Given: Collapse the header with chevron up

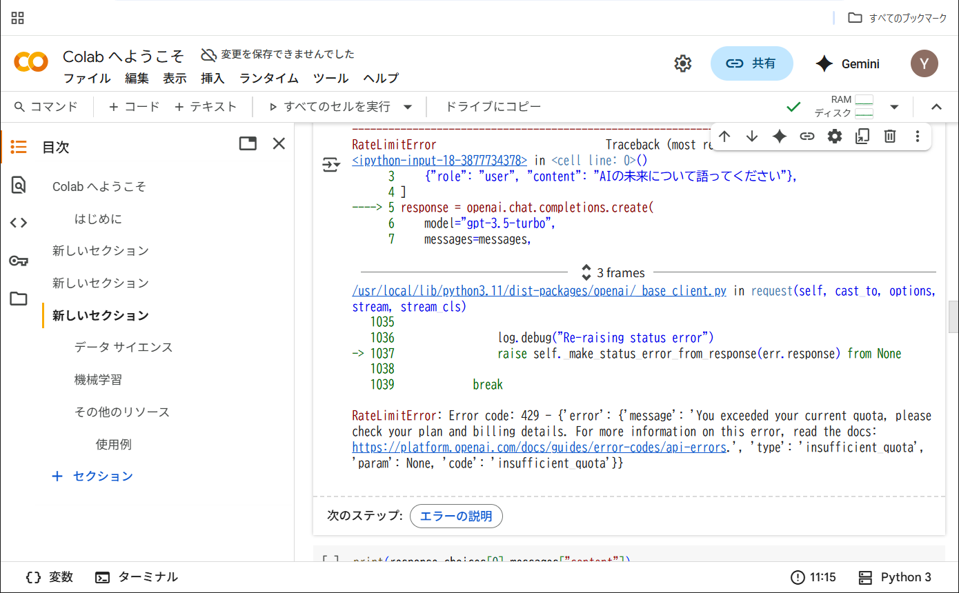Looking at the screenshot, I should coord(936,107).
